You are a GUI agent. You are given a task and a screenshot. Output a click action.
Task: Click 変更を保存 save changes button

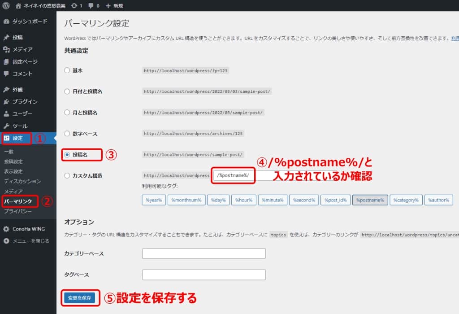point(80,298)
